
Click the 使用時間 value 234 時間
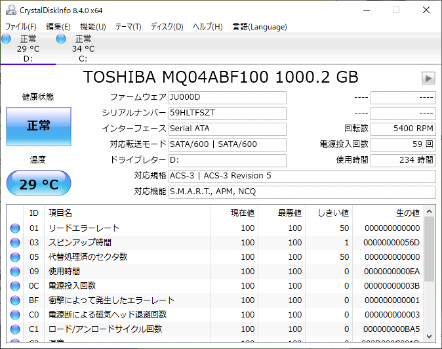(x=403, y=161)
